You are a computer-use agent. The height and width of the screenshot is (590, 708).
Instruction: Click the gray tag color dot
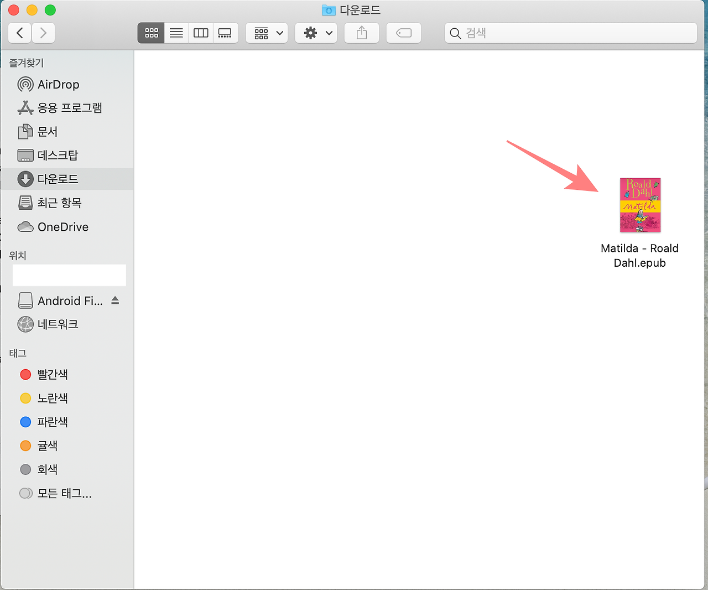25,470
